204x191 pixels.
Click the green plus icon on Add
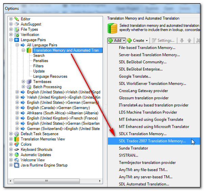coord(111,41)
